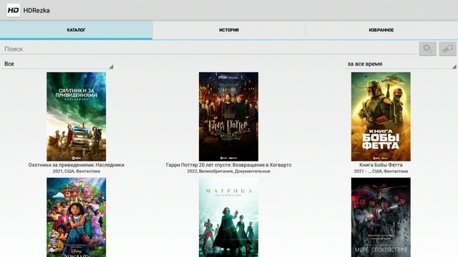Click title 'Гарри Поттер 20 лет спустя'
Screen dimensions: 458x257
coord(199,165)
